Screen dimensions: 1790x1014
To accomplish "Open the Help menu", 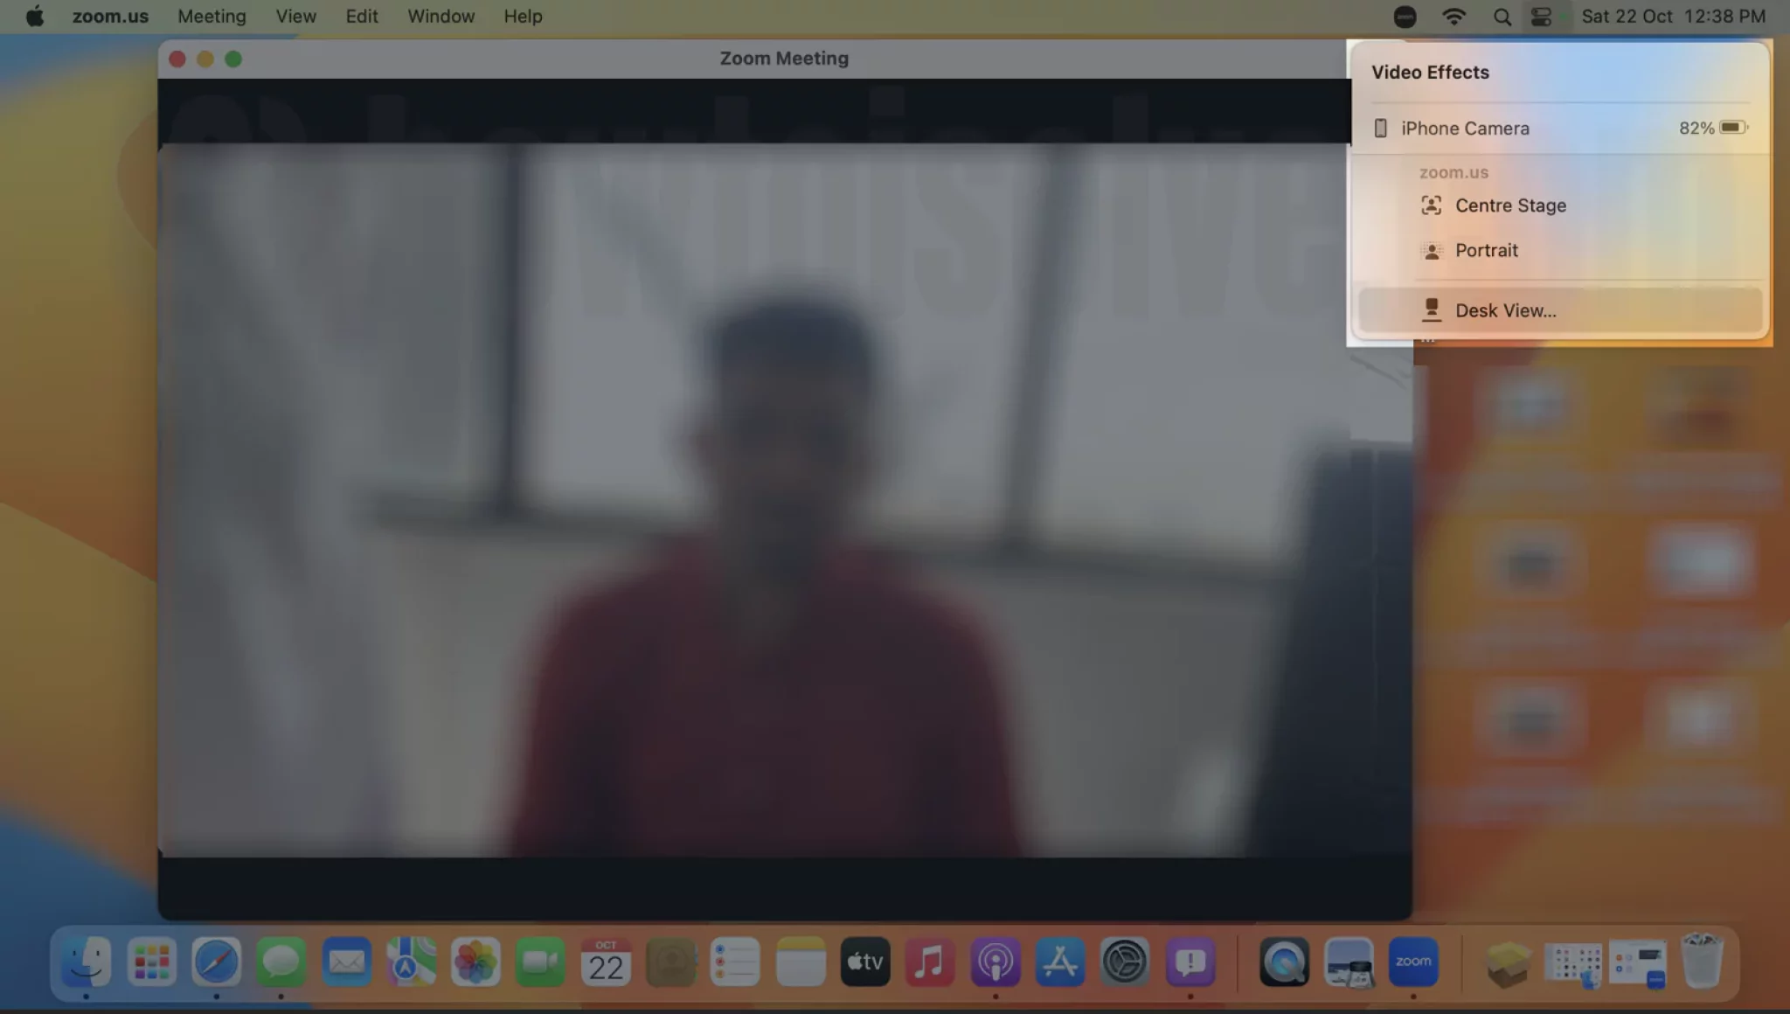I will (x=523, y=17).
